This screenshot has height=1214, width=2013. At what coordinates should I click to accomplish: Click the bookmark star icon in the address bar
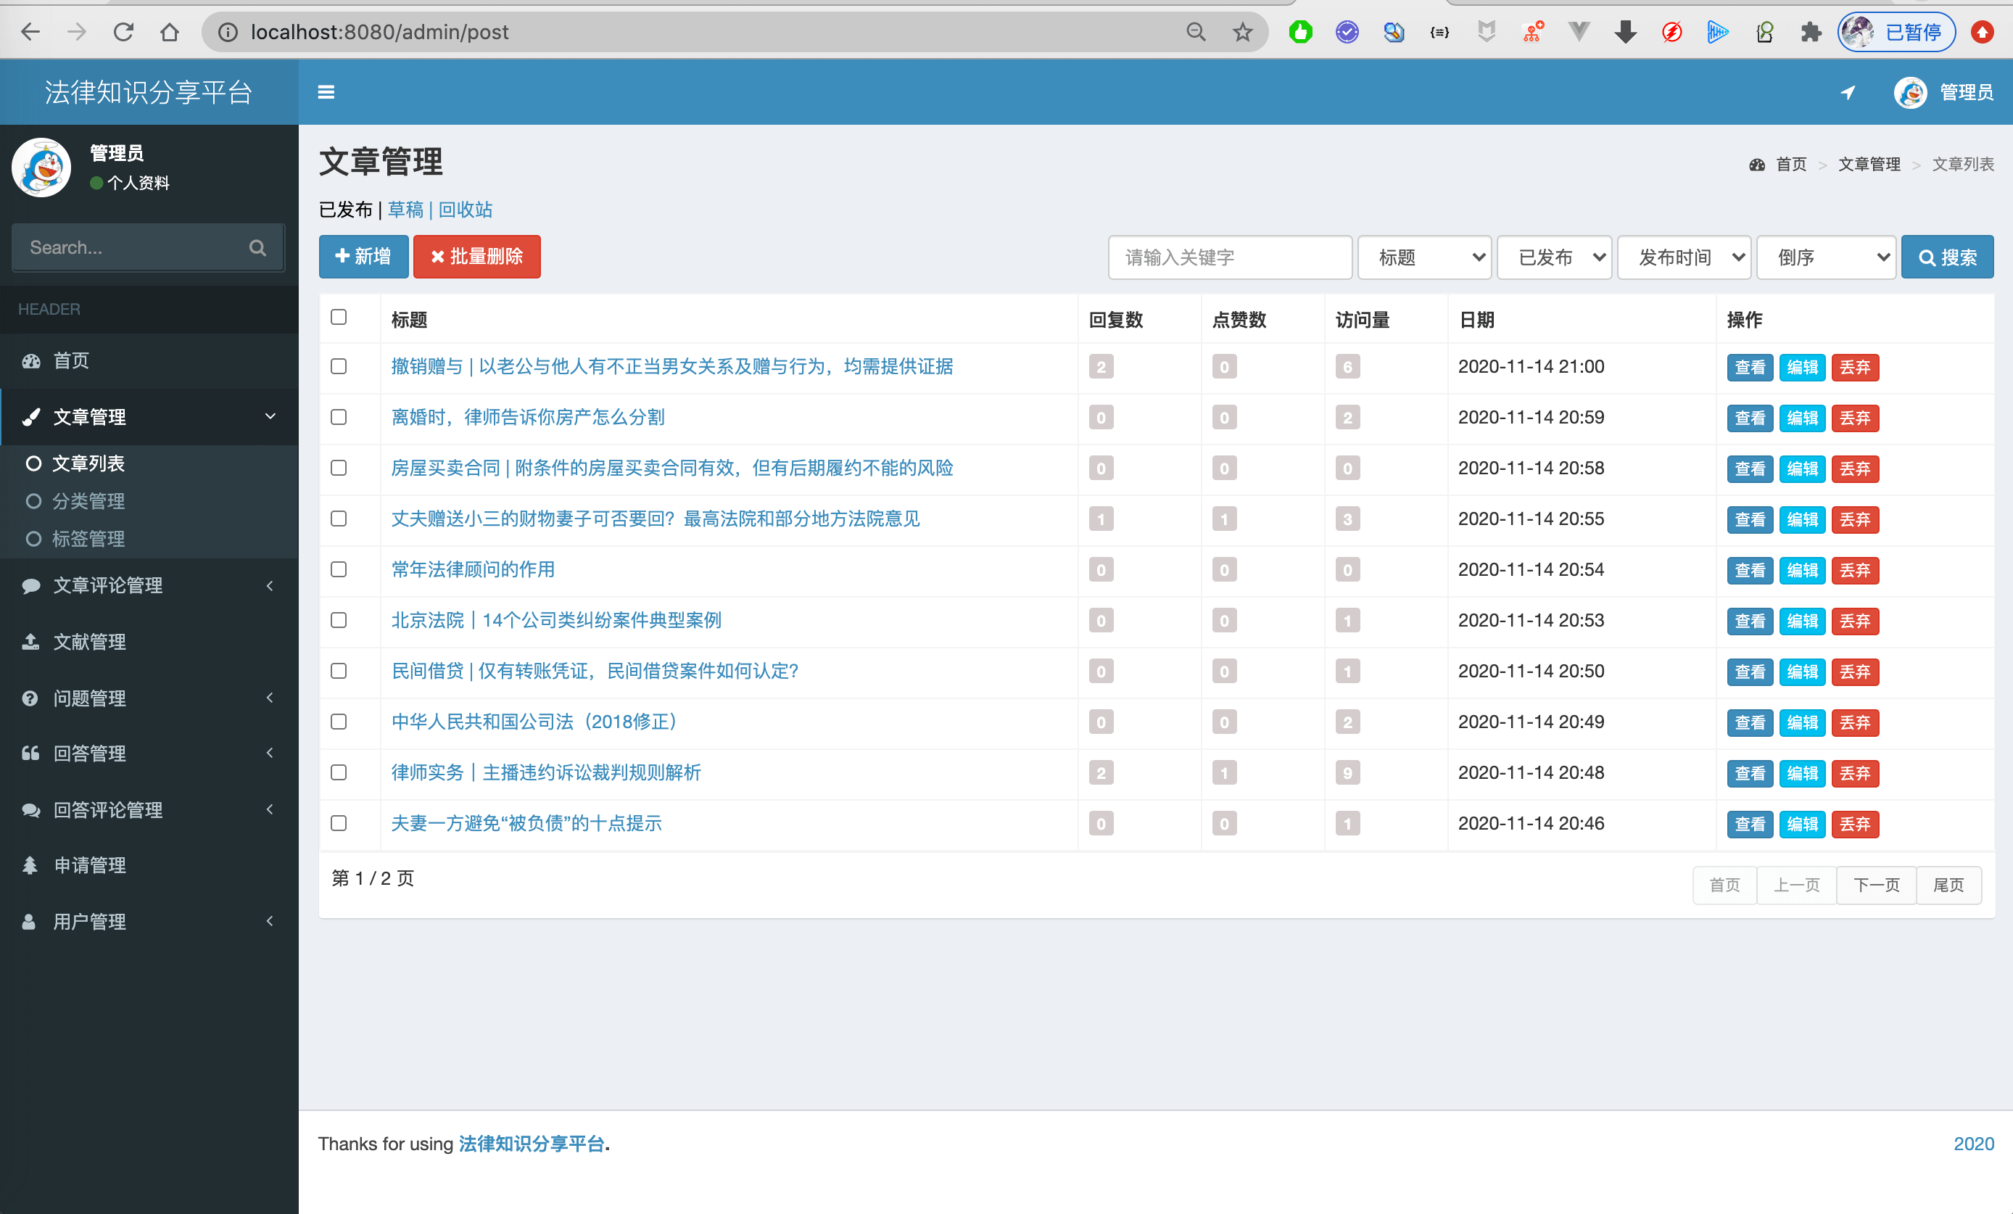click(1241, 32)
